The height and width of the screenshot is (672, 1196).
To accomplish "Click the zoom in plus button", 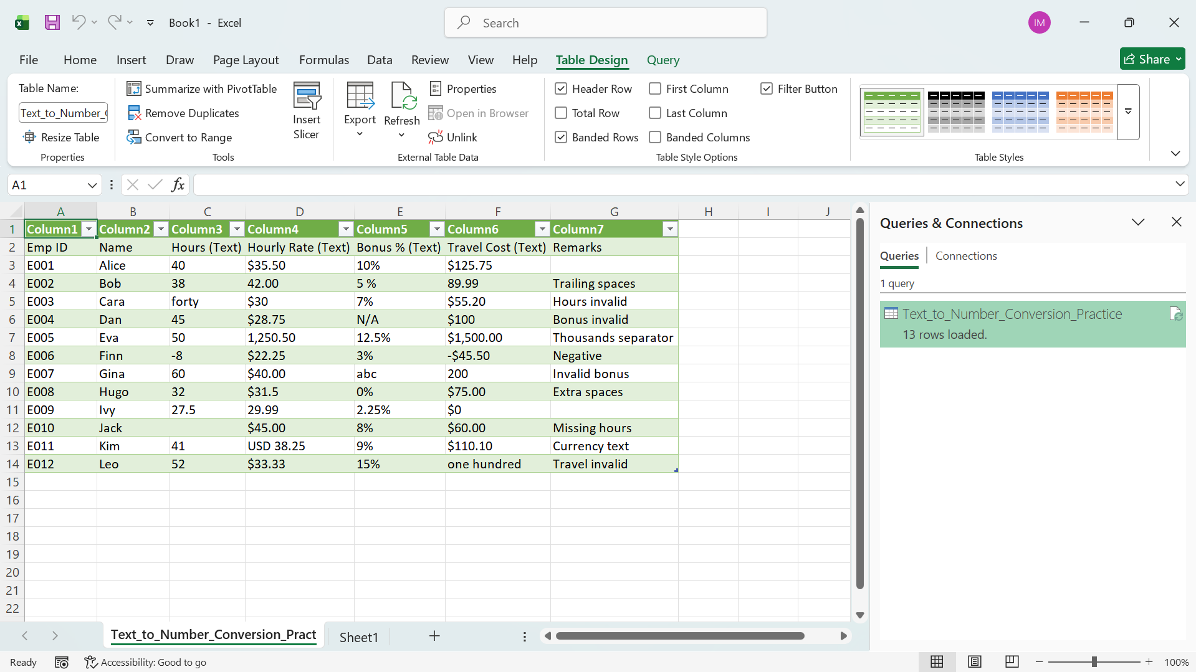I will (x=1149, y=662).
